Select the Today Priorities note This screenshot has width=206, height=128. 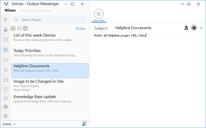[50, 53]
